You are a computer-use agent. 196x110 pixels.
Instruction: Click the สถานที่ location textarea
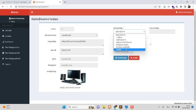[82, 51]
